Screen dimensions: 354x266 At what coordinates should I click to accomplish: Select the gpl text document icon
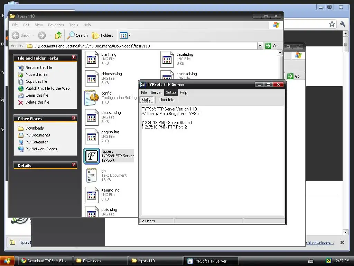(x=91, y=176)
